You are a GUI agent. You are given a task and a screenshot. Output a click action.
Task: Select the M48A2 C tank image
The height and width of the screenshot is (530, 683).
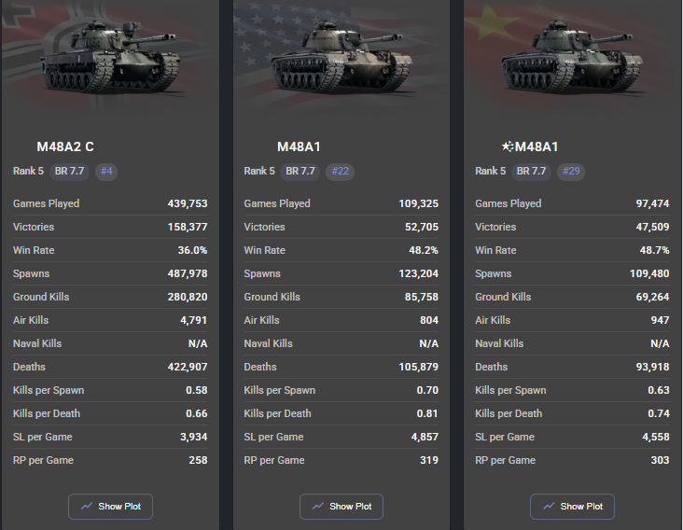point(110,56)
